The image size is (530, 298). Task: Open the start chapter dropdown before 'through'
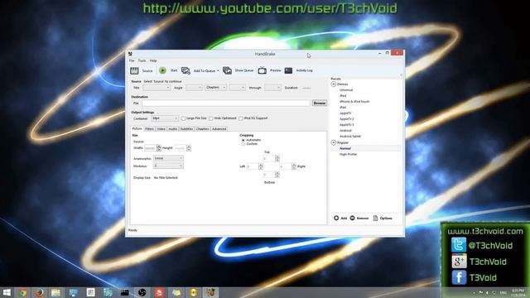[237, 88]
